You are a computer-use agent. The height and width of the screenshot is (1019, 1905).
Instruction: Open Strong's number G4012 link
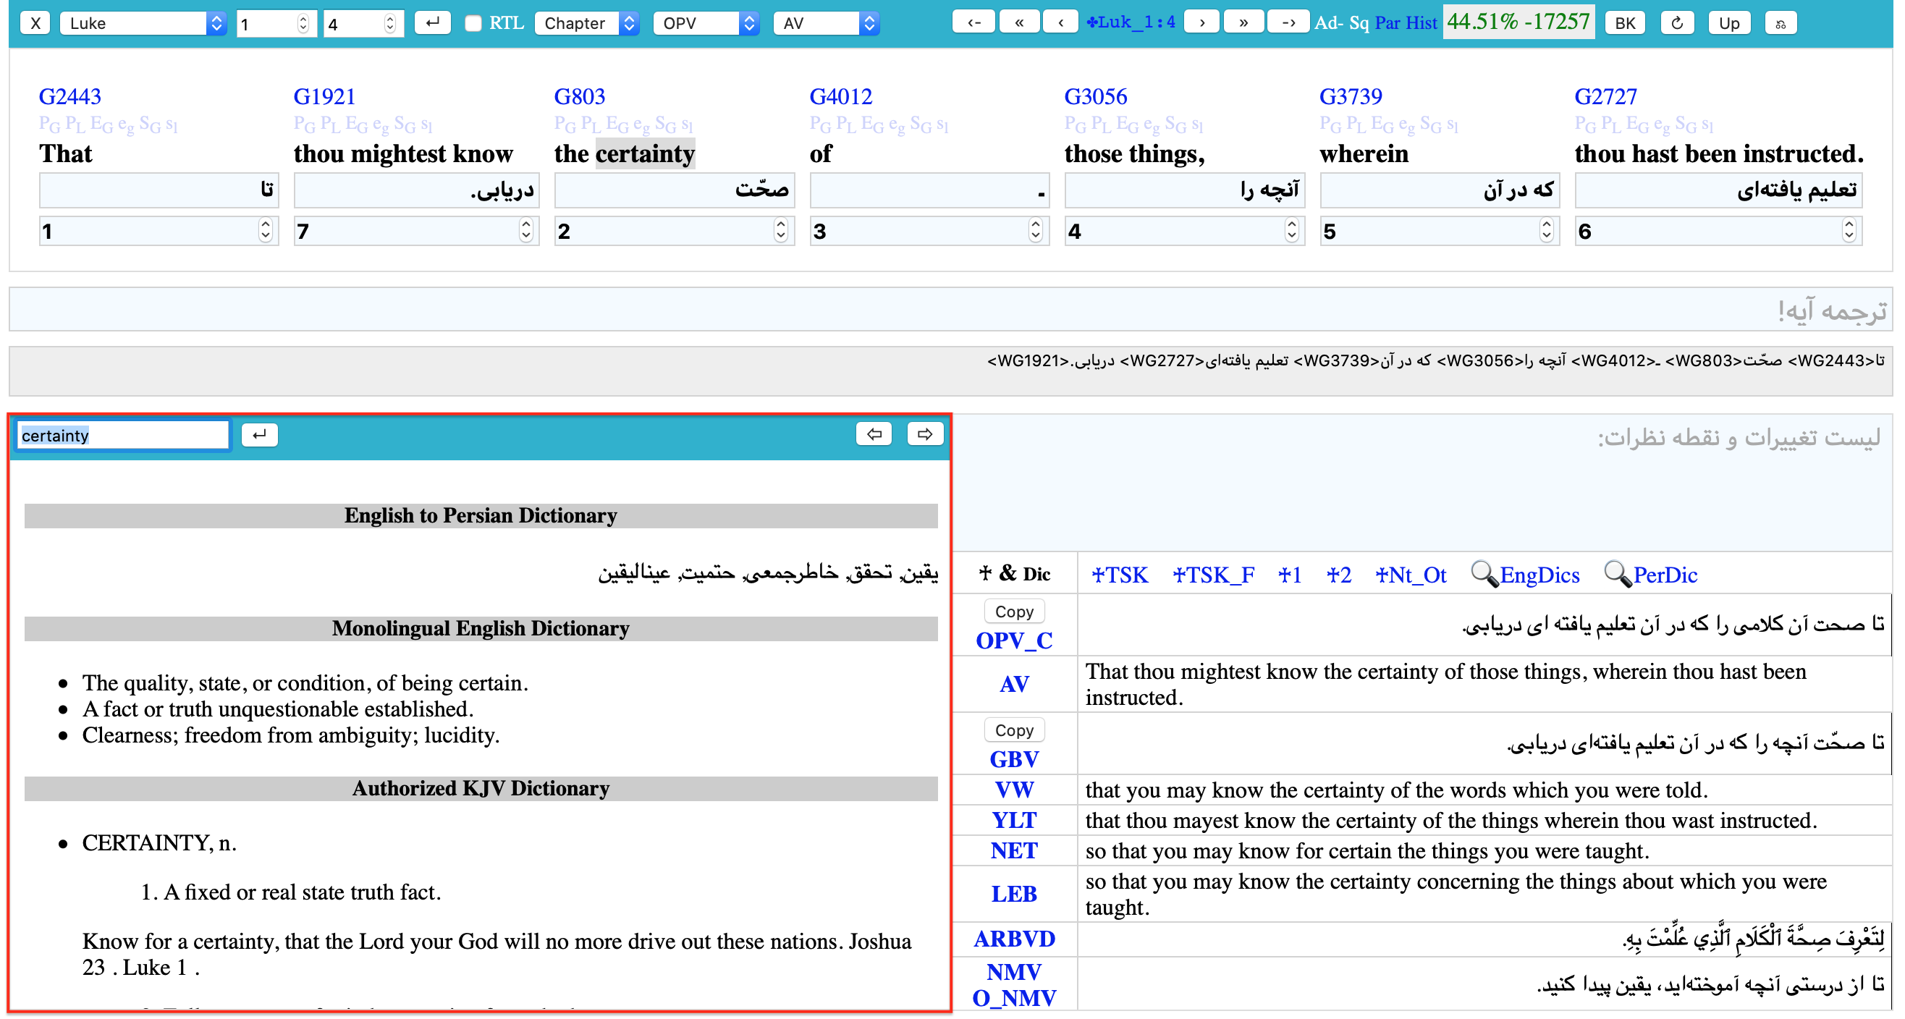[x=841, y=97]
